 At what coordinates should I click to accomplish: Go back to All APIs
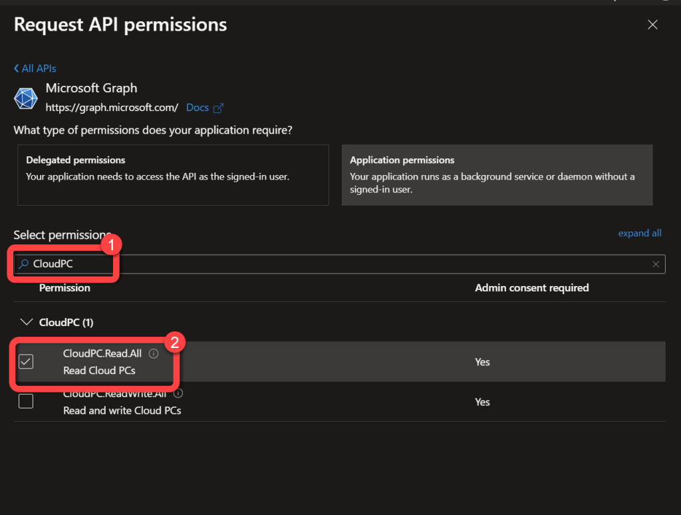[x=39, y=69]
